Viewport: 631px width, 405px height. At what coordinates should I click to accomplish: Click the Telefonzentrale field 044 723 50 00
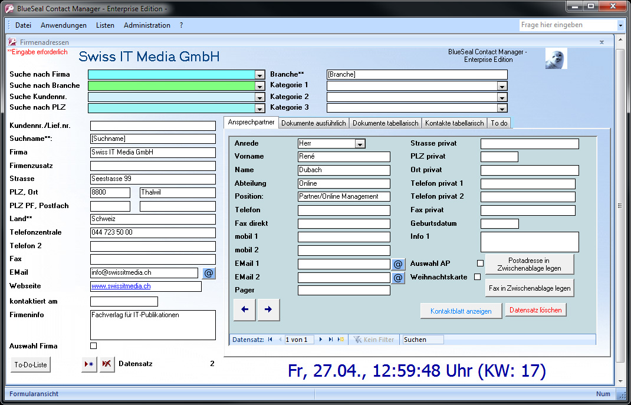pyautogui.click(x=153, y=232)
